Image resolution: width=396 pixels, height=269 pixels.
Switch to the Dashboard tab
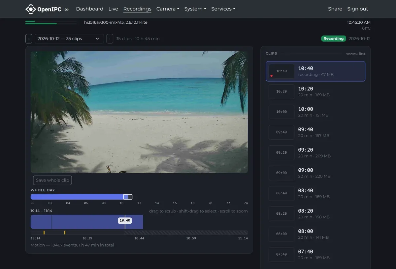pyautogui.click(x=89, y=9)
